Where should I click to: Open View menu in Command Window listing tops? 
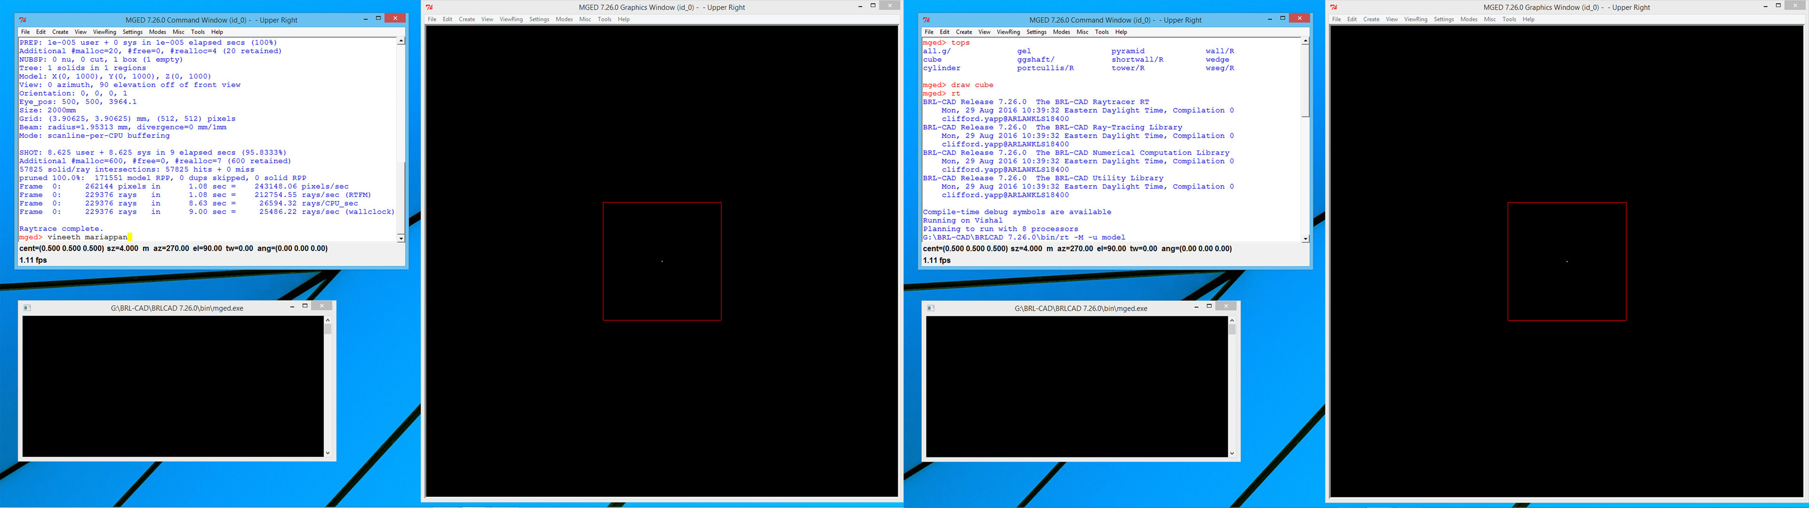pos(985,31)
